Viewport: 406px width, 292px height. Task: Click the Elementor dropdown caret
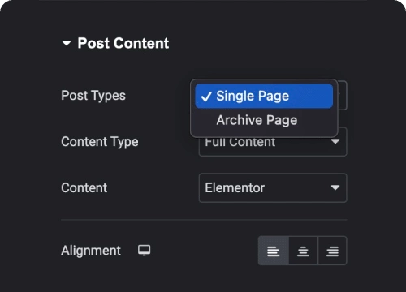335,187
